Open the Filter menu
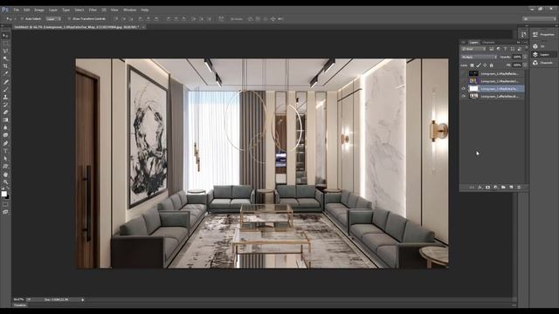This screenshot has height=314, width=559. pyautogui.click(x=93, y=10)
